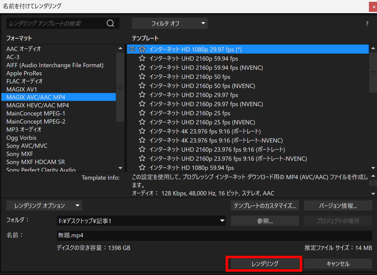Screen dimensions: 377x275
Task: Open the フィルタ オフ dropdown
Action: 170,23
